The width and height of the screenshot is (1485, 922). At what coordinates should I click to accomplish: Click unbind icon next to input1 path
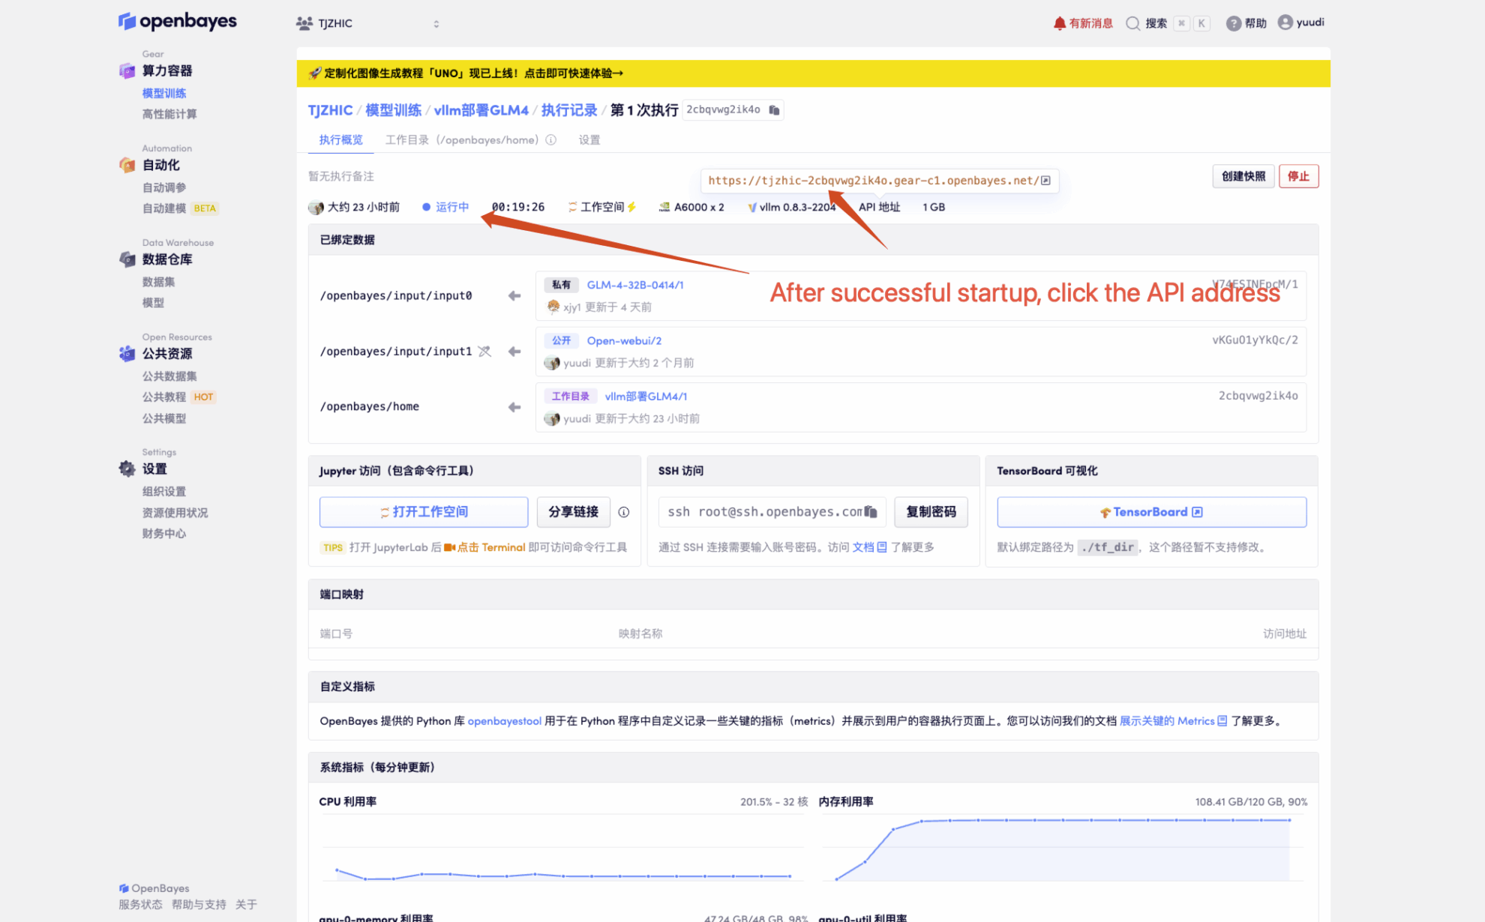point(484,351)
